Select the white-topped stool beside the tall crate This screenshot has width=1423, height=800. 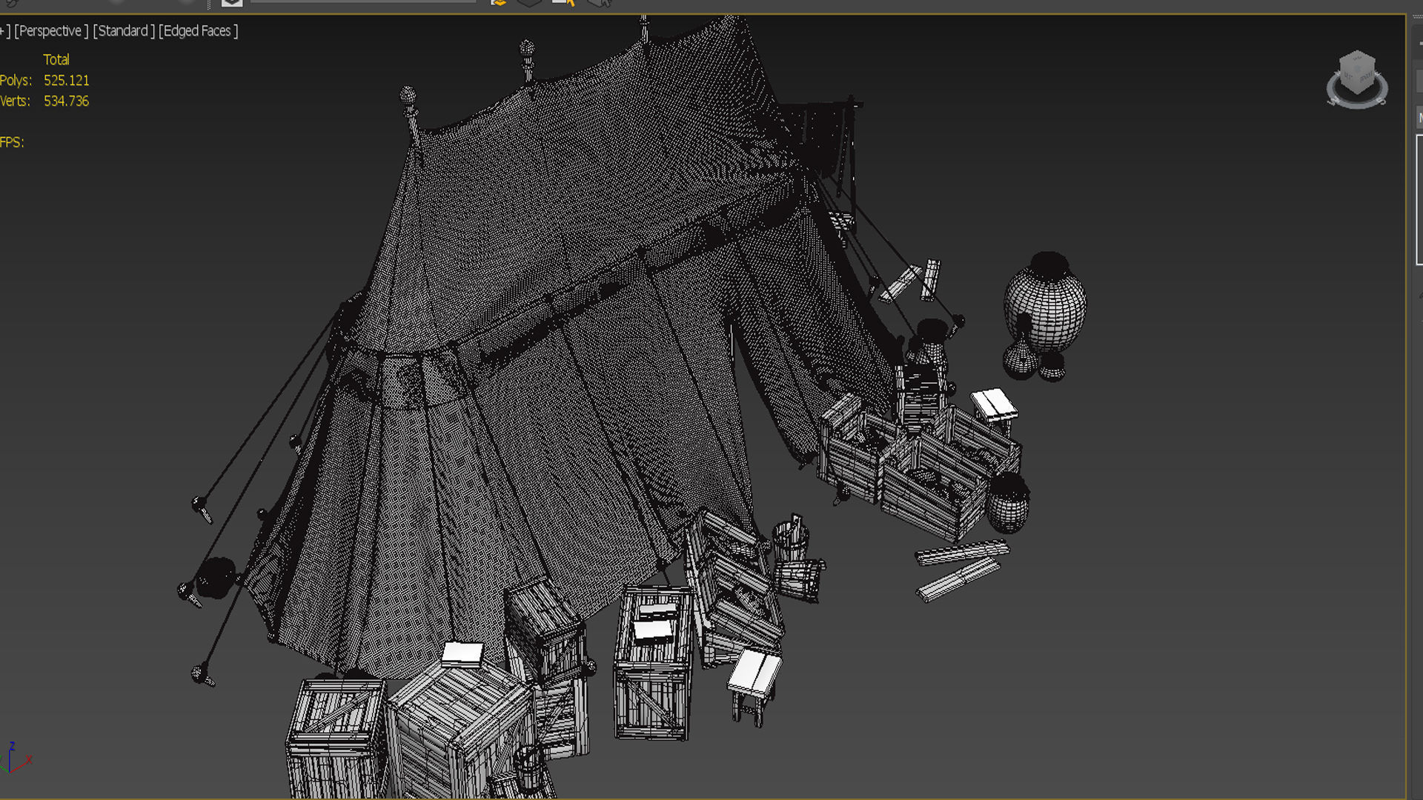(754, 686)
